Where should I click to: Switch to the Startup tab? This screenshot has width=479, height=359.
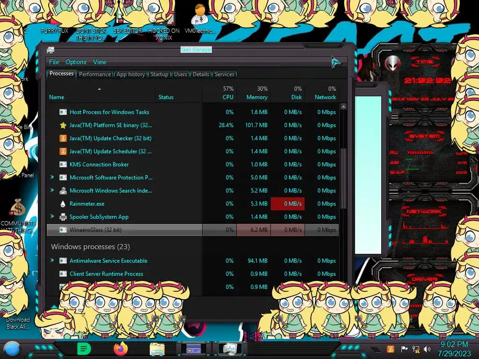coord(159,74)
